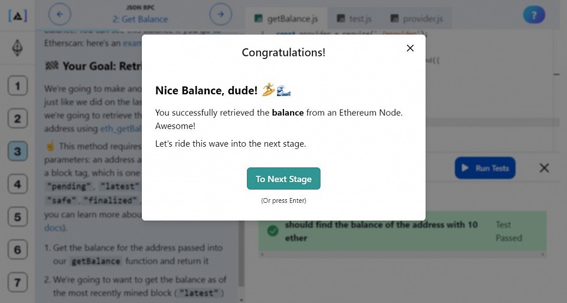Go to previous lesson arrow
The image size is (567, 303).
[60, 14]
